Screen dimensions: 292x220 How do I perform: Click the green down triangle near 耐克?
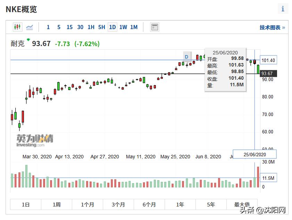point(28,40)
